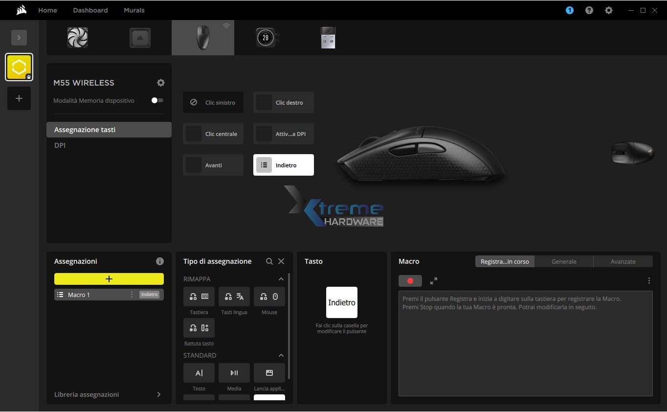The image size is (667, 412).
Task: Collapse the RIMAPPA section
Action: pyautogui.click(x=281, y=279)
